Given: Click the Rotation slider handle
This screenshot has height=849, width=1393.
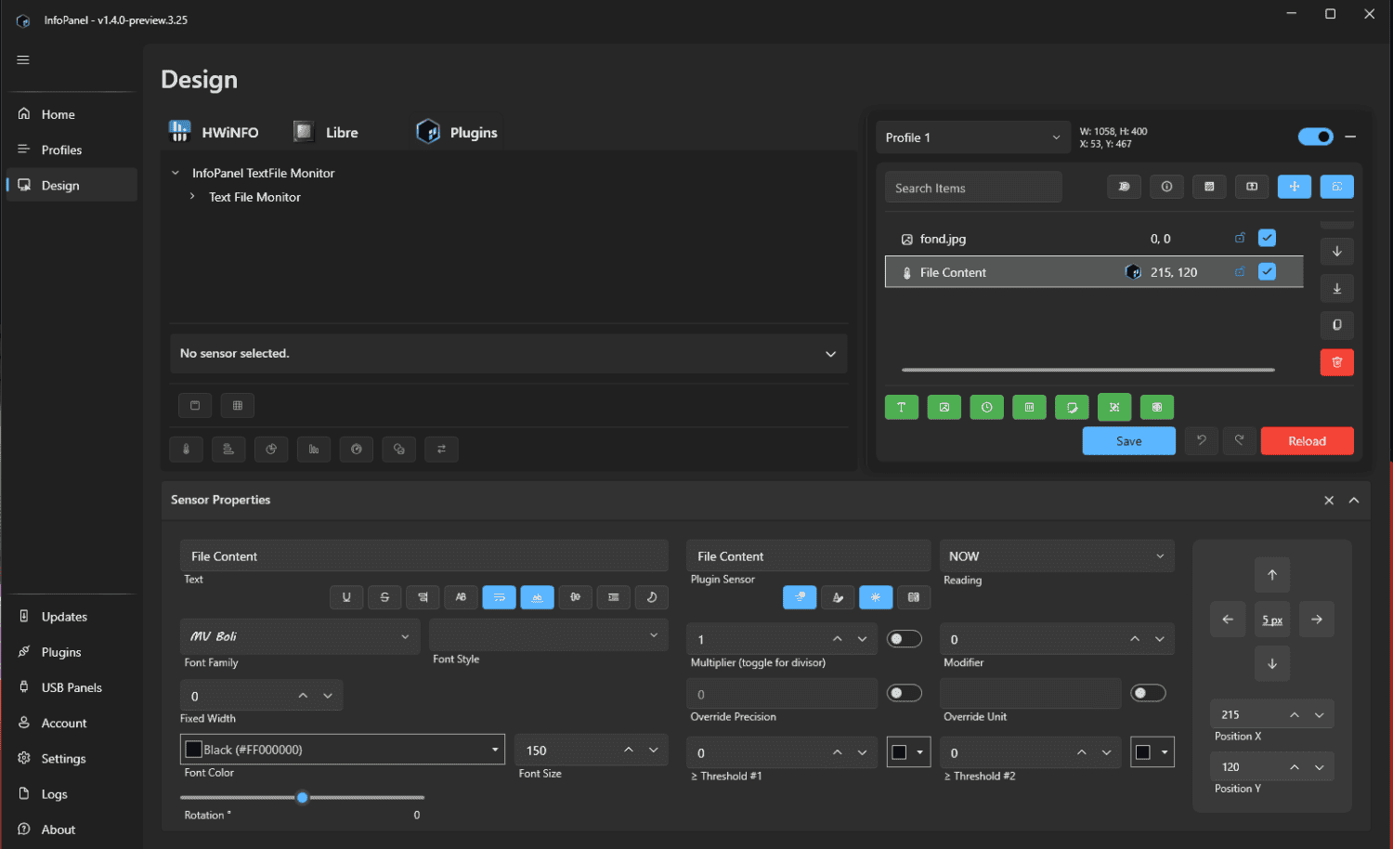Looking at the screenshot, I should (302, 797).
